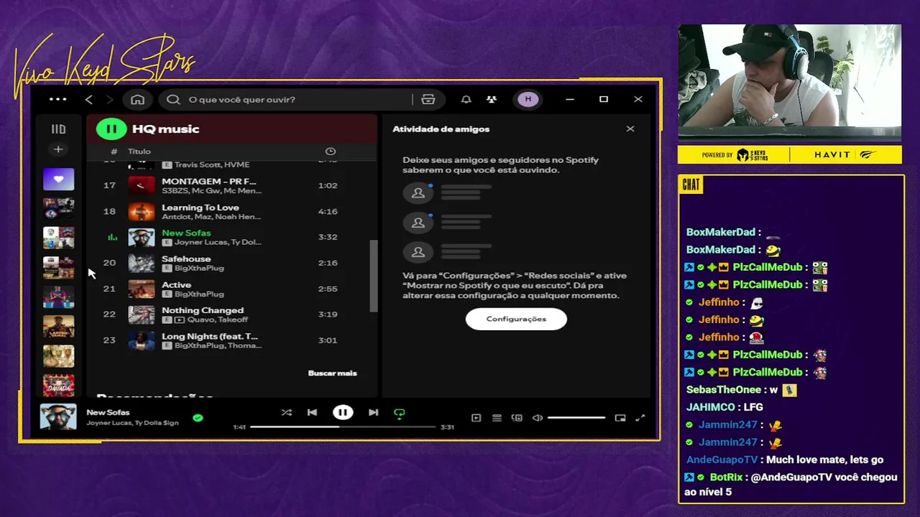Click the song progress bar

(x=343, y=427)
